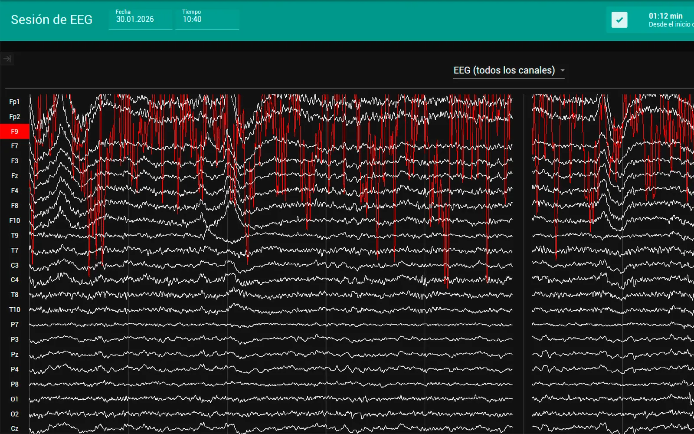Viewport: 694px width, 434px height.
Task: Select the F7 channel label
Action: pos(15,146)
